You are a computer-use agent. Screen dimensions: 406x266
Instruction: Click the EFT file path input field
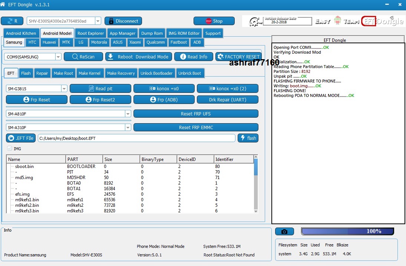coord(136,138)
